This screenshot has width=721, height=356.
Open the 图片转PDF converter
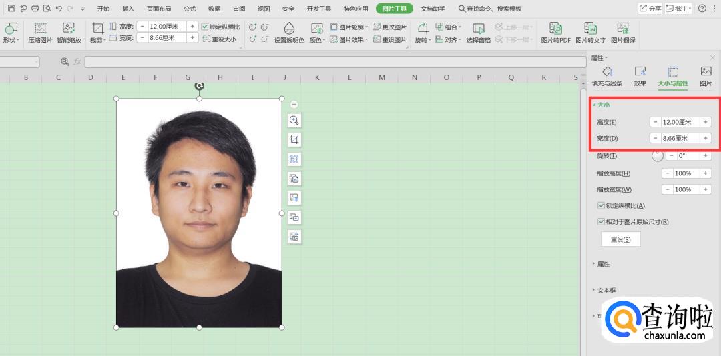tap(555, 29)
